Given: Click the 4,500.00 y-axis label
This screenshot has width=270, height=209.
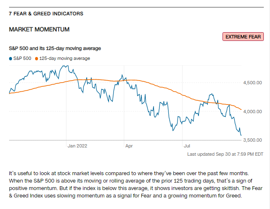Looking at the screenshot, I should click(x=253, y=83).
